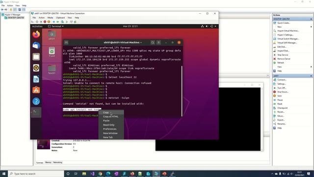
Task: Click the clock in the Ubuntu top bar
Action: pos(130,26)
